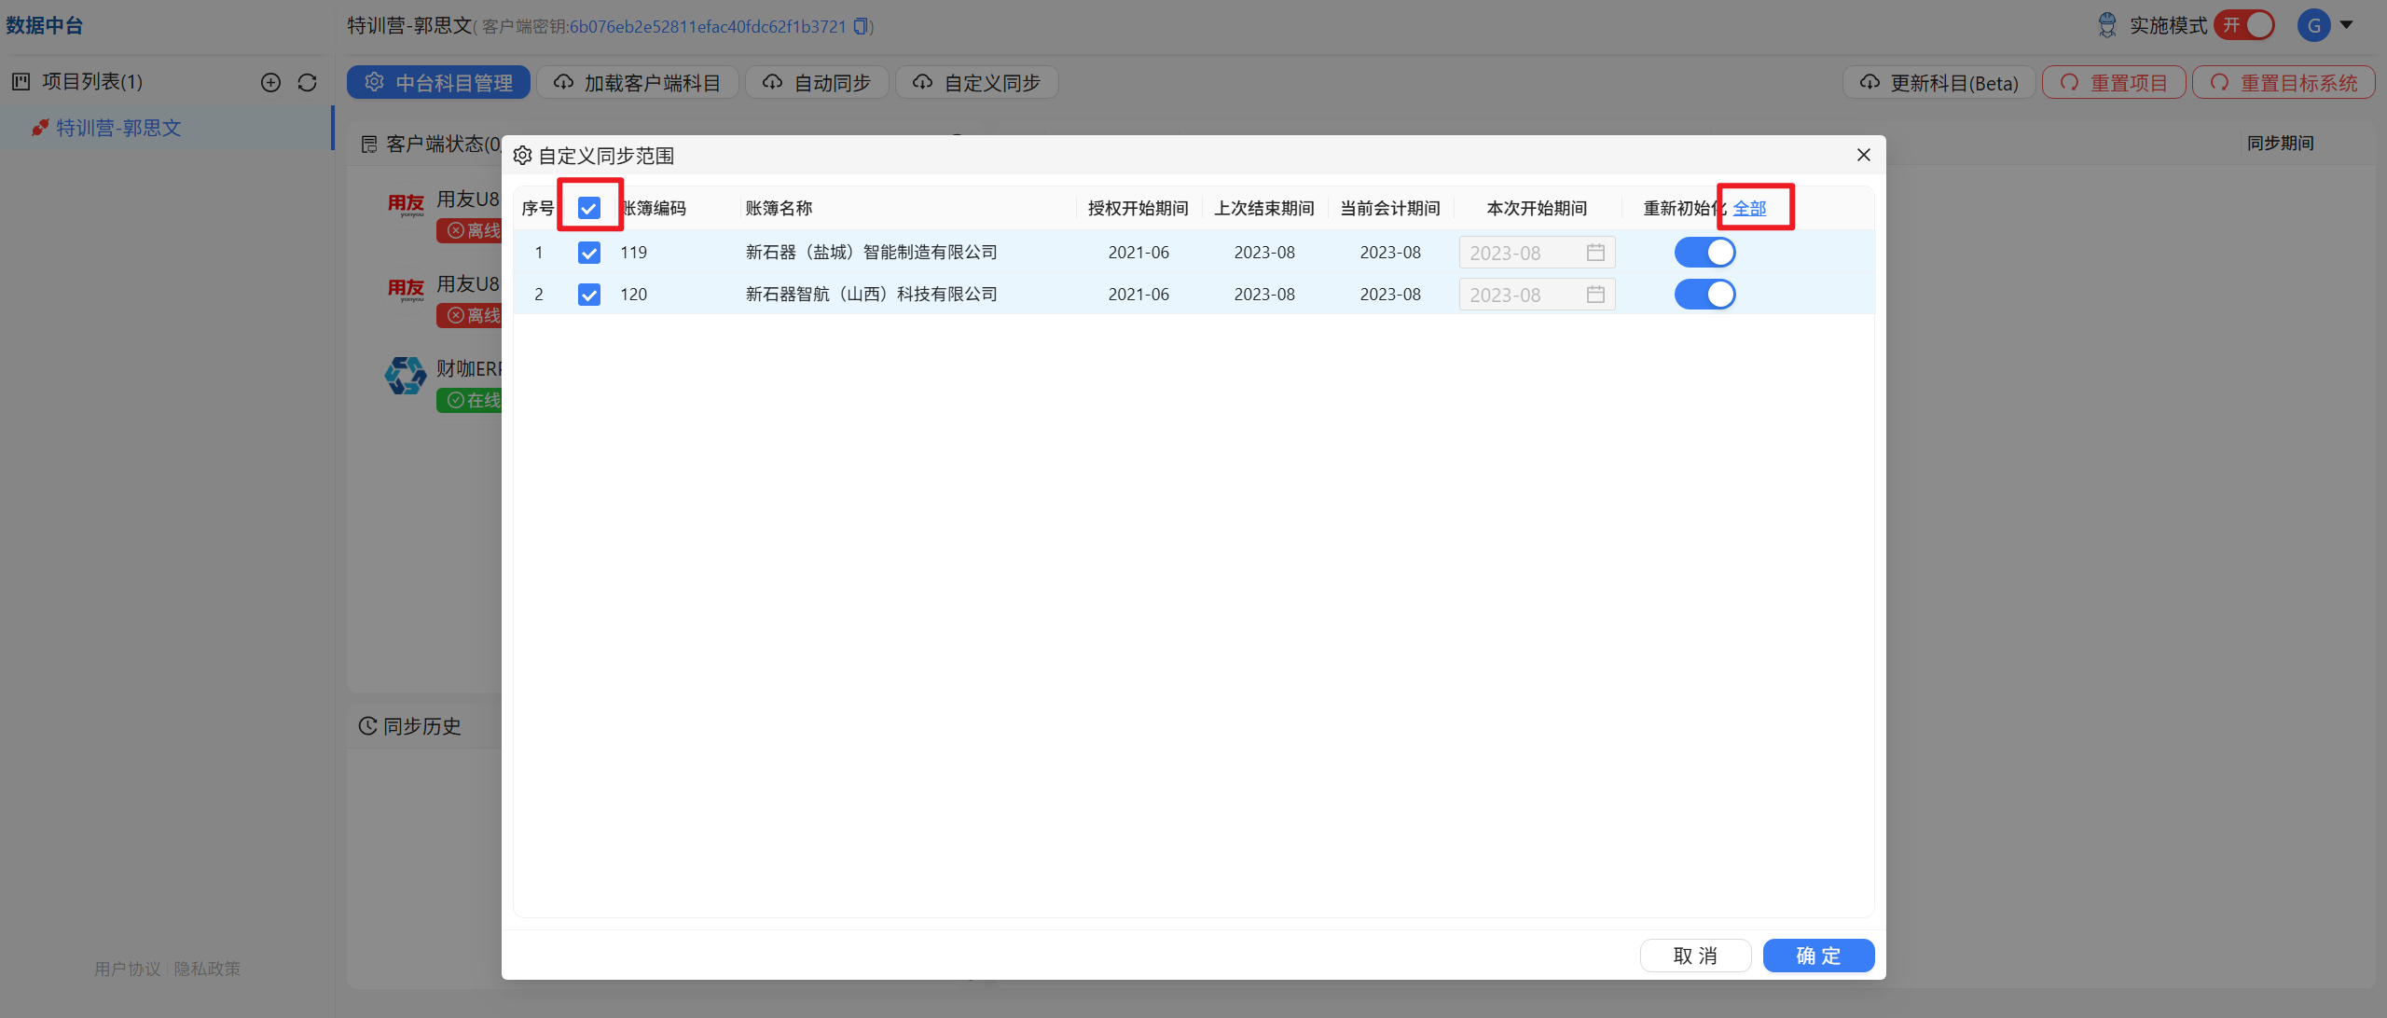Copy the client secret key
Viewport: 2387px width, 1018px height.
coord(861,26)
